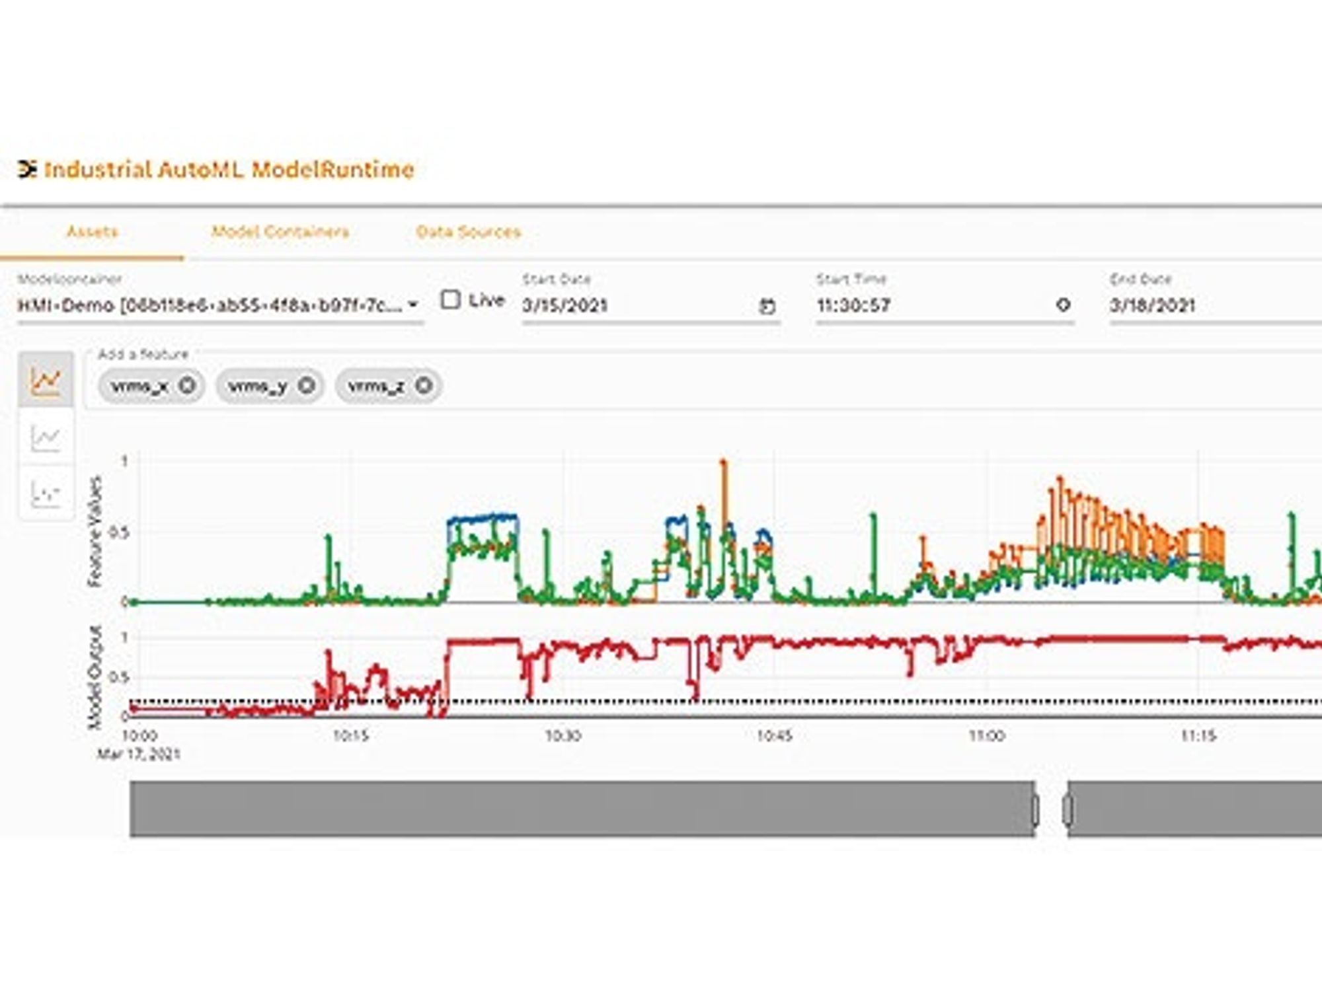Click the Industrial AutoML logo icon
Image resolution: width=1322 pixels, height=991 pixels.
[x=27, y=169]
